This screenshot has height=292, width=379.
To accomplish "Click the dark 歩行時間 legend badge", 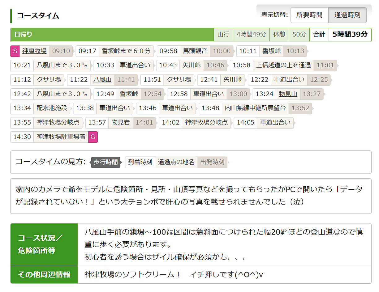I will 106,162.
